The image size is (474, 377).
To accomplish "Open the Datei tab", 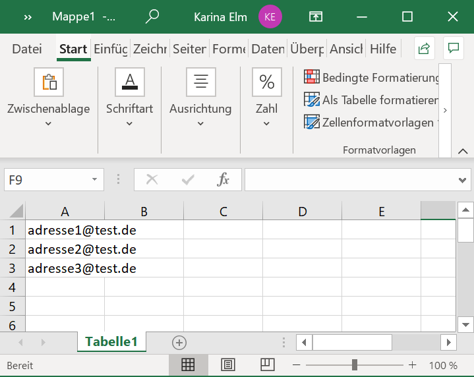I will click(27, 49).
